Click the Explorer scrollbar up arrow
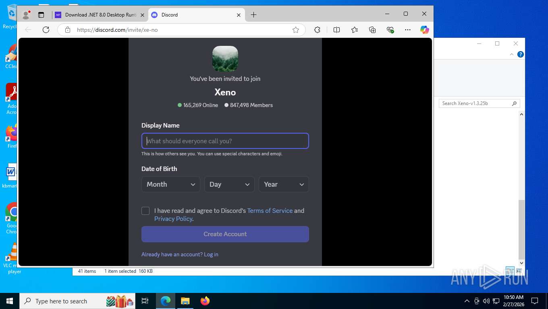This screenshot has width=548, height=309. 521,115
